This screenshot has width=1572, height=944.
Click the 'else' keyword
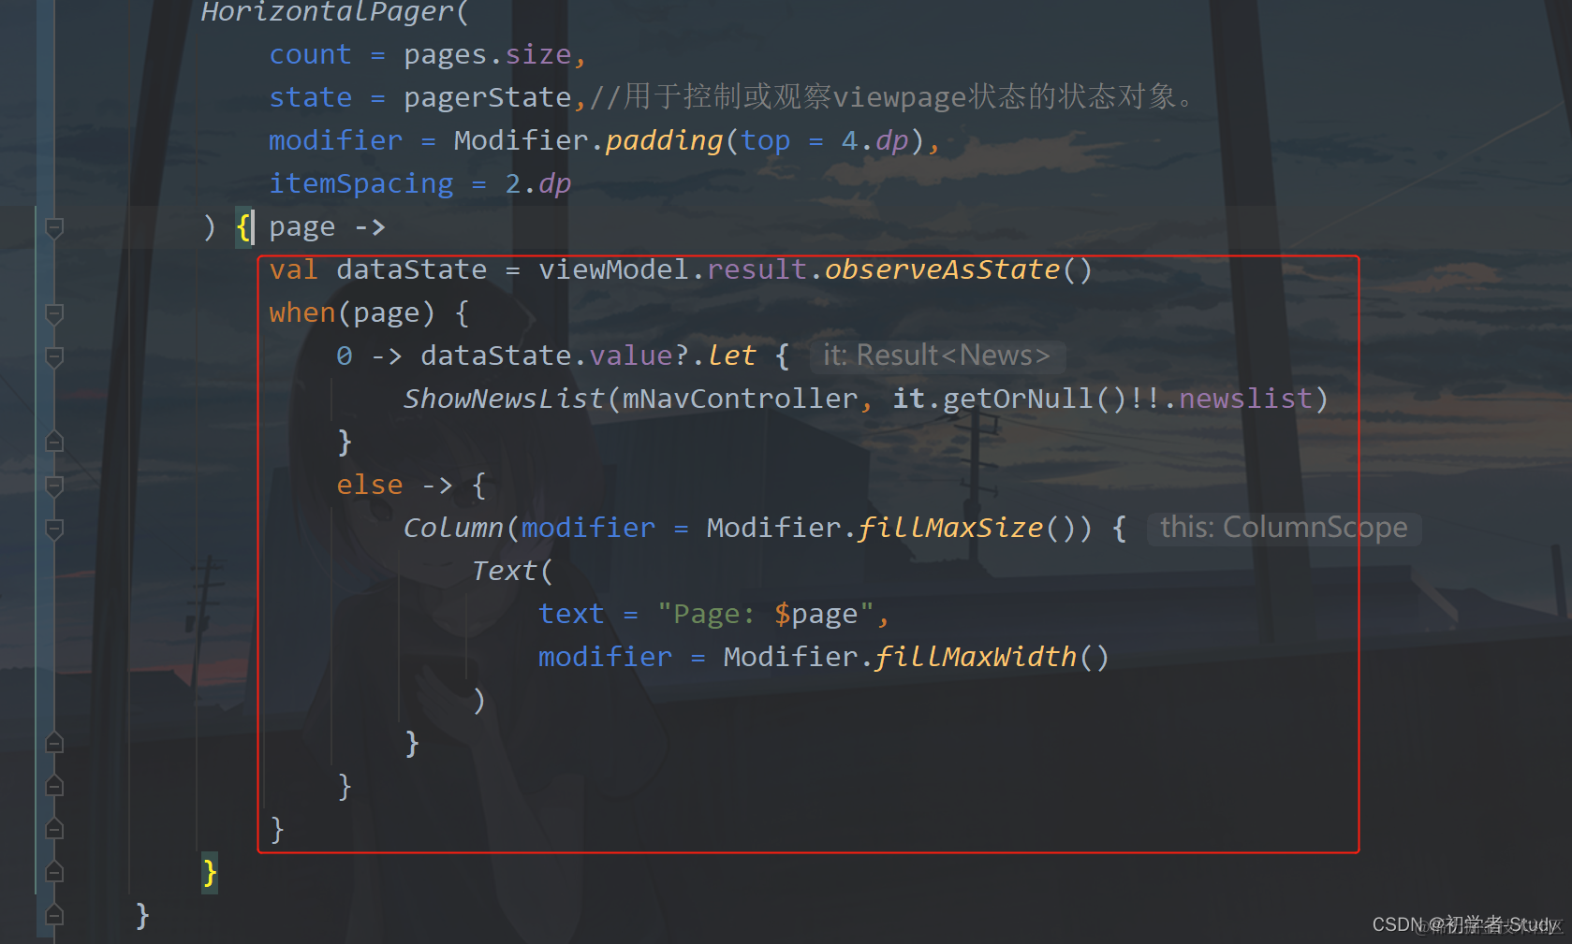[x=370, y=485]
